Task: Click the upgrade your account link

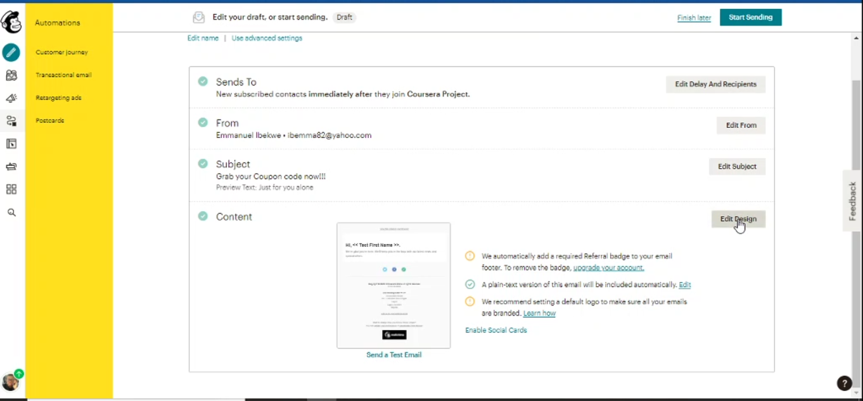Action: (x=608, y=268)
